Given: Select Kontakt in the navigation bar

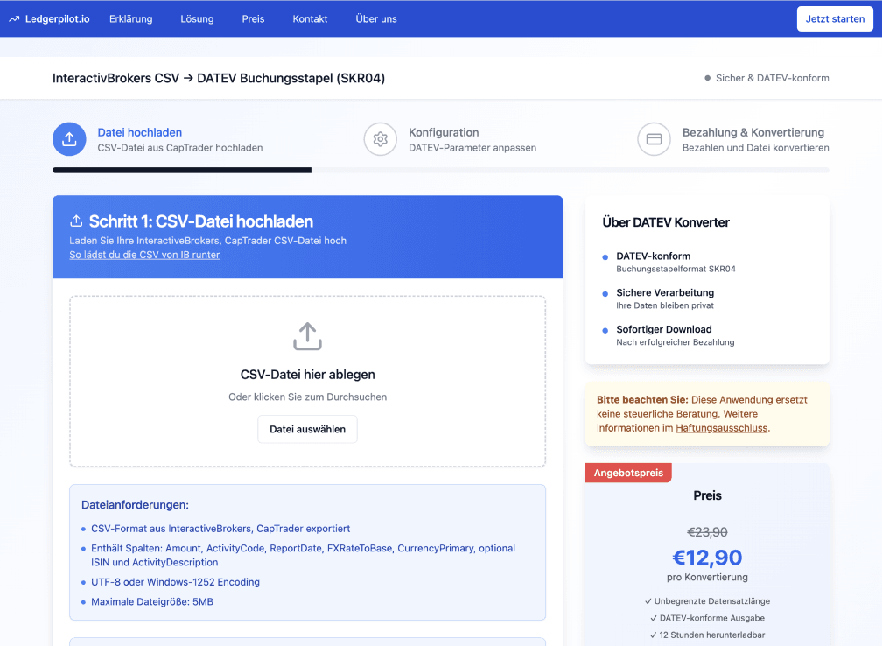Looking at the screenshot, I should (310, 18).
